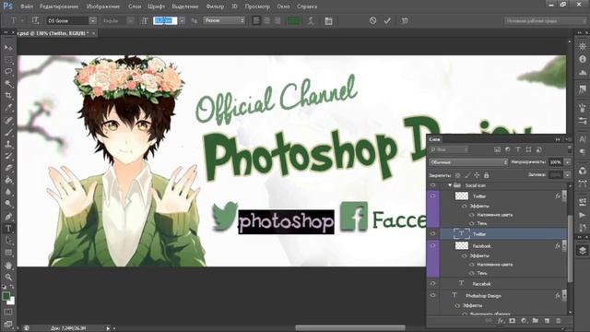Select the Pen tool

tap(8, 217)
